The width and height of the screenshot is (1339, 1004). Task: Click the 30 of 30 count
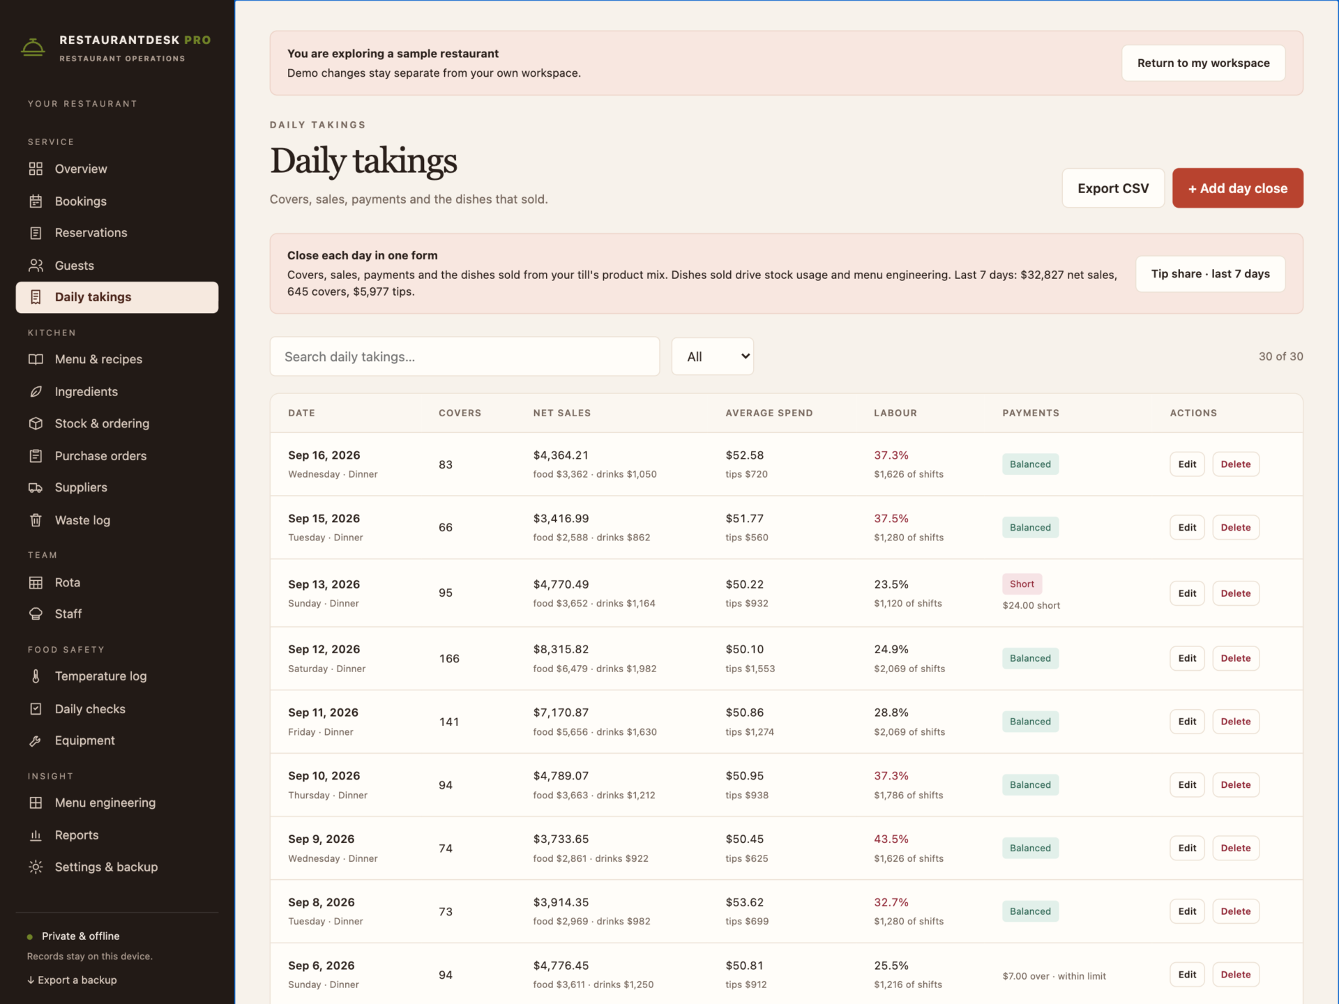tap(1280, 356)
